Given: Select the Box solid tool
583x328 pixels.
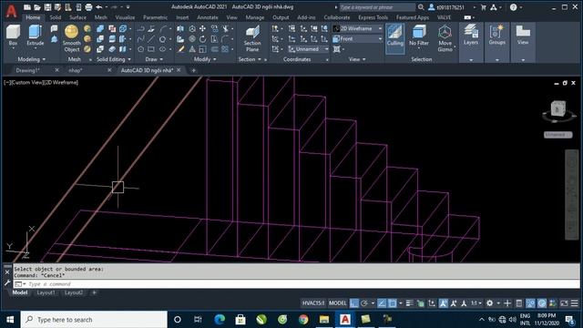Looking at the screenshot, I should 13,36.
